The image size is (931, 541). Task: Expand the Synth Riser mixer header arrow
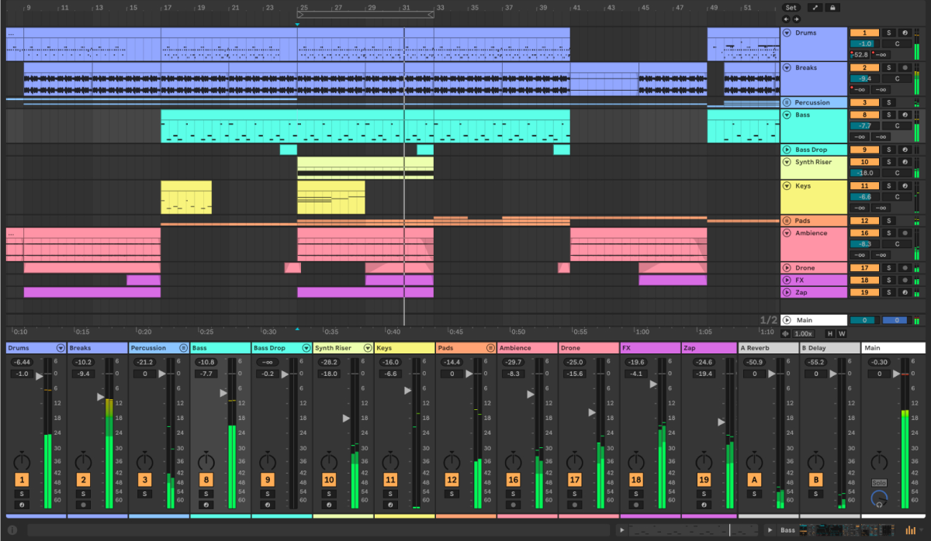pos(368,348)
